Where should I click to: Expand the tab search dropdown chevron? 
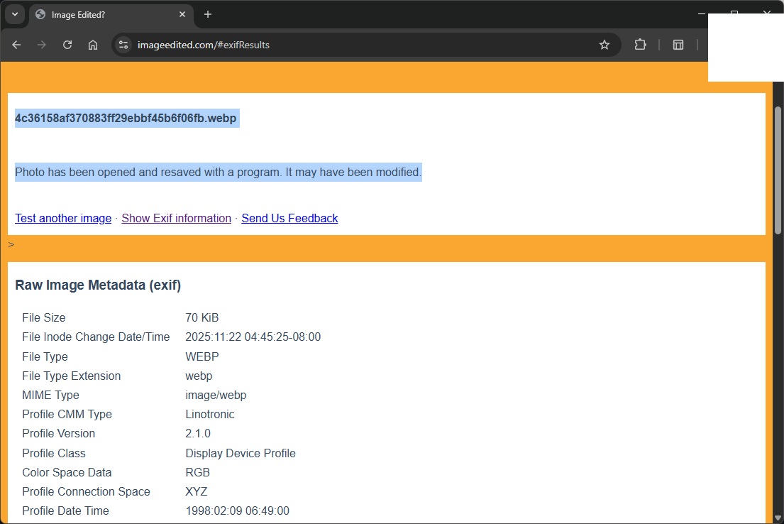(x=15, y=14)
